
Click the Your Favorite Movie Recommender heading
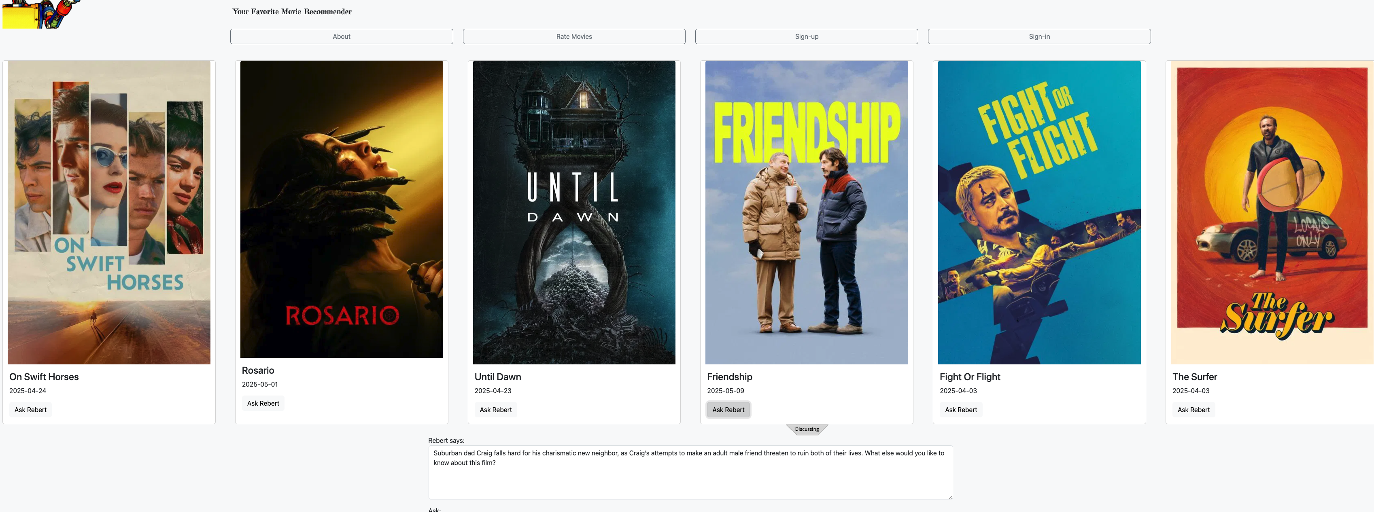[x=292, y=11]
